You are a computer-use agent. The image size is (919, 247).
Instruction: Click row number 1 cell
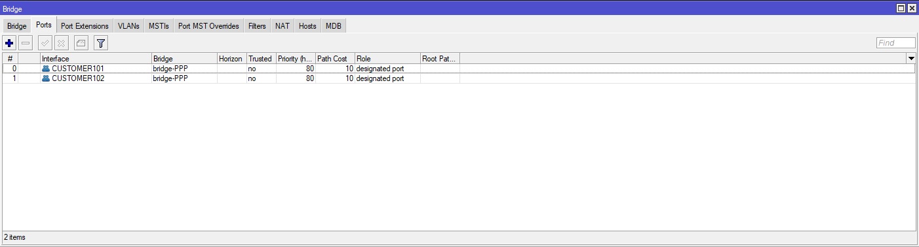tap(10, 78)
